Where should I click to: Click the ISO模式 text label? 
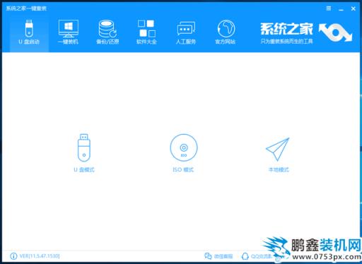tap(183, 169)
